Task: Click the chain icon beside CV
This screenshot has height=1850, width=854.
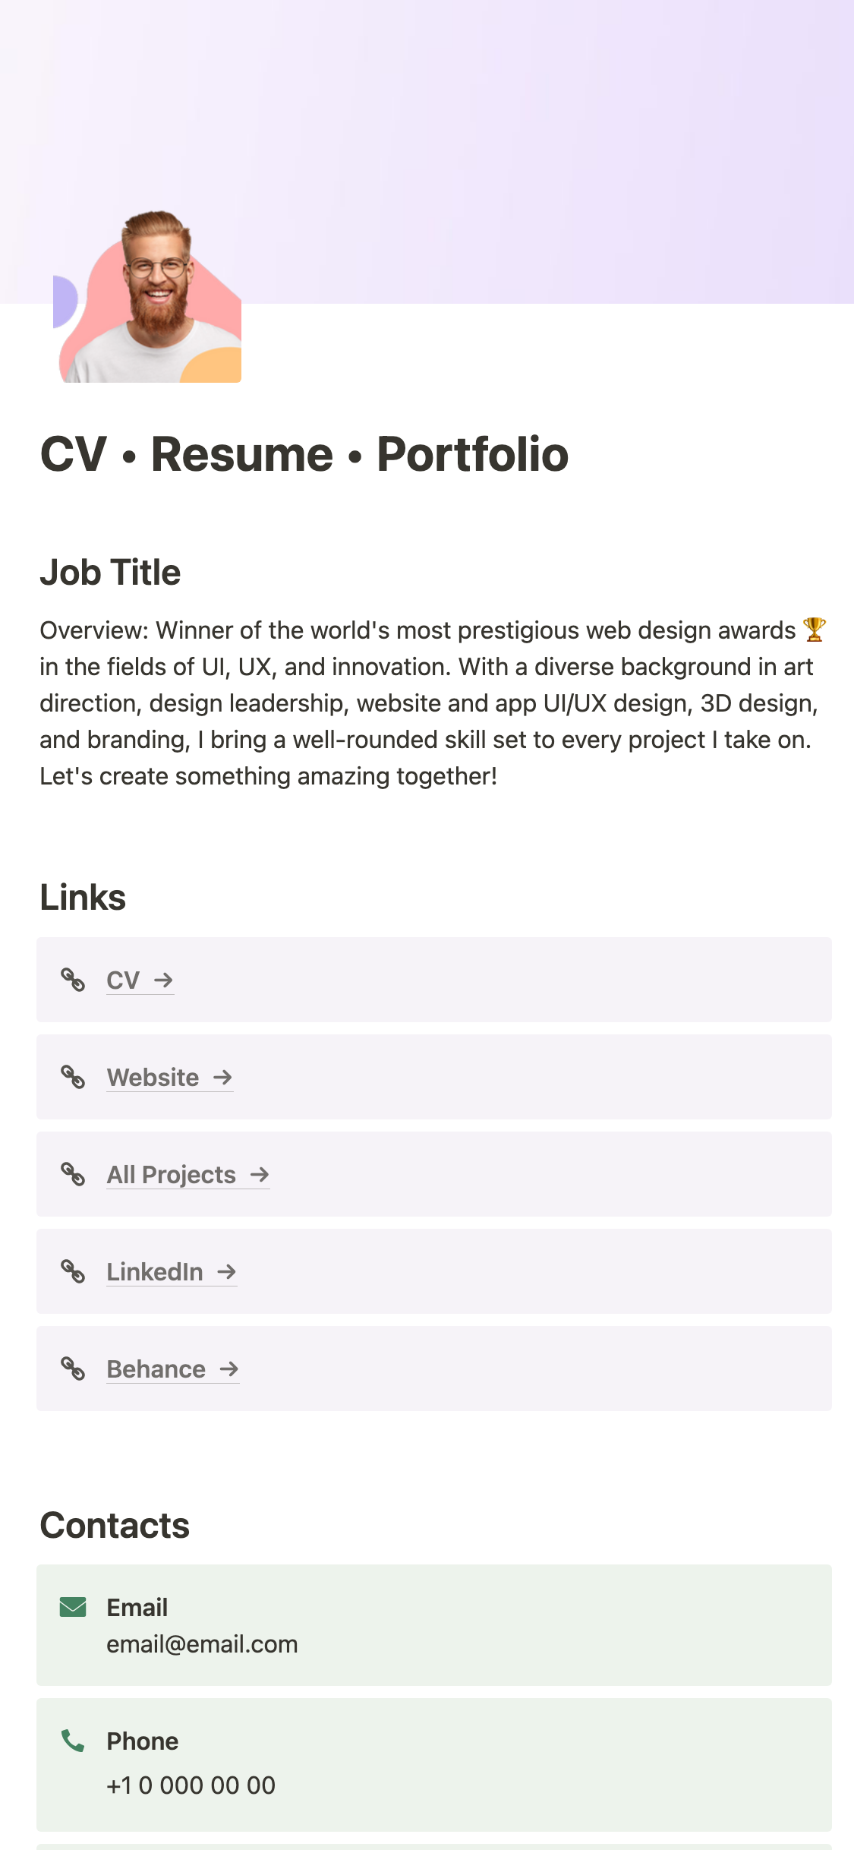Action: 73,980
